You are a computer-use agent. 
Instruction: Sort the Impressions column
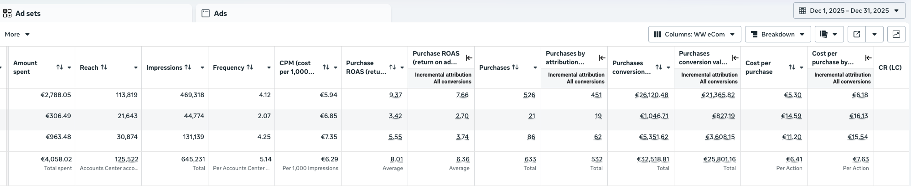[188, 67]
